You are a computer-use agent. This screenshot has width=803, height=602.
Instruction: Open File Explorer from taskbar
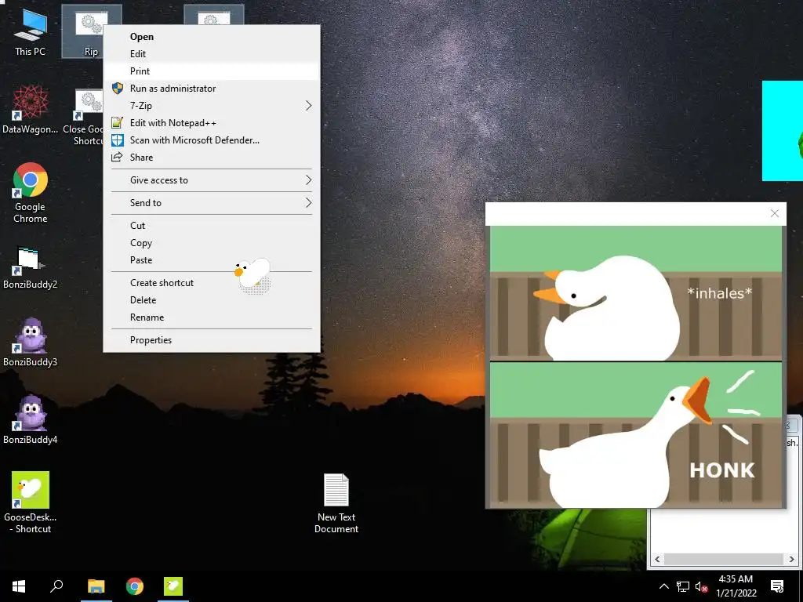click(x=96, y=586)
